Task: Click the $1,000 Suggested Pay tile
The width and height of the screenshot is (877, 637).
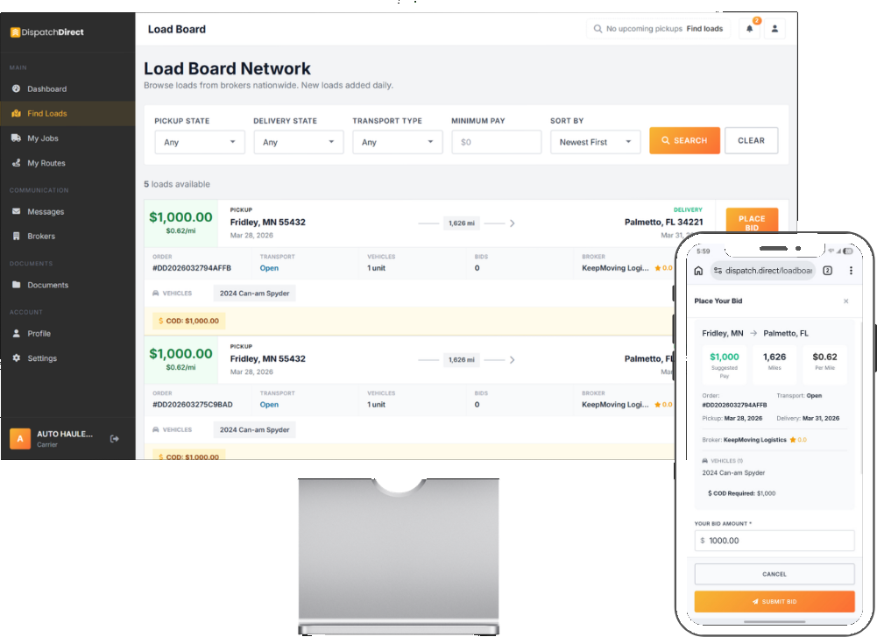Action: point(725,365)
